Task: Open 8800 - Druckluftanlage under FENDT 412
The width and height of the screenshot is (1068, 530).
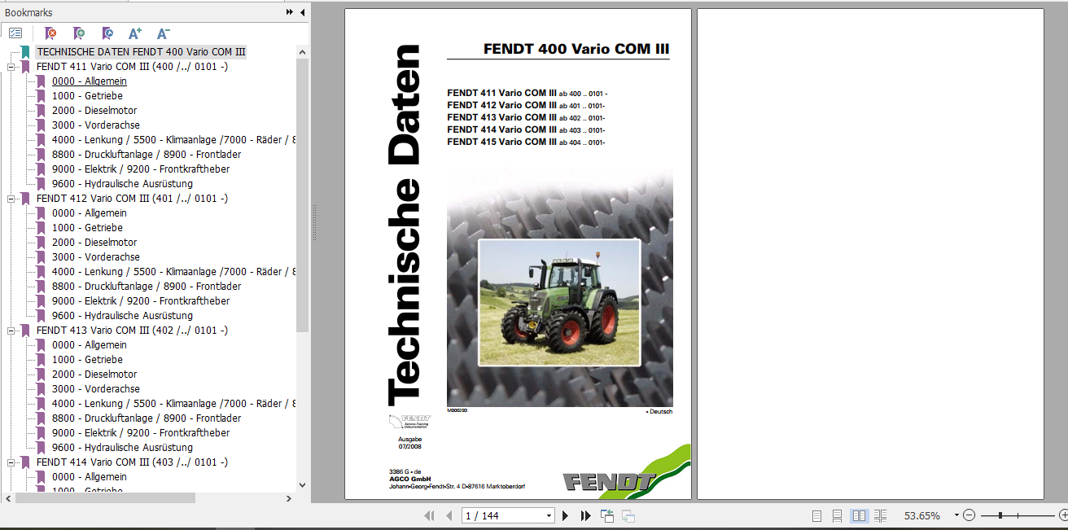Action: coord(147,287)
